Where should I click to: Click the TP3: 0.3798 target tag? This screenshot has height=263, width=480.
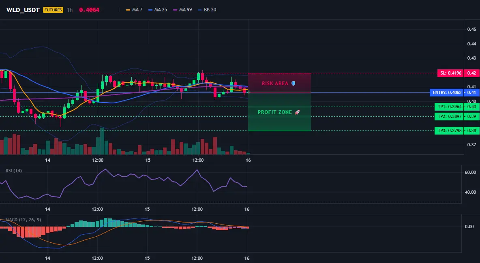click(449, 130)
